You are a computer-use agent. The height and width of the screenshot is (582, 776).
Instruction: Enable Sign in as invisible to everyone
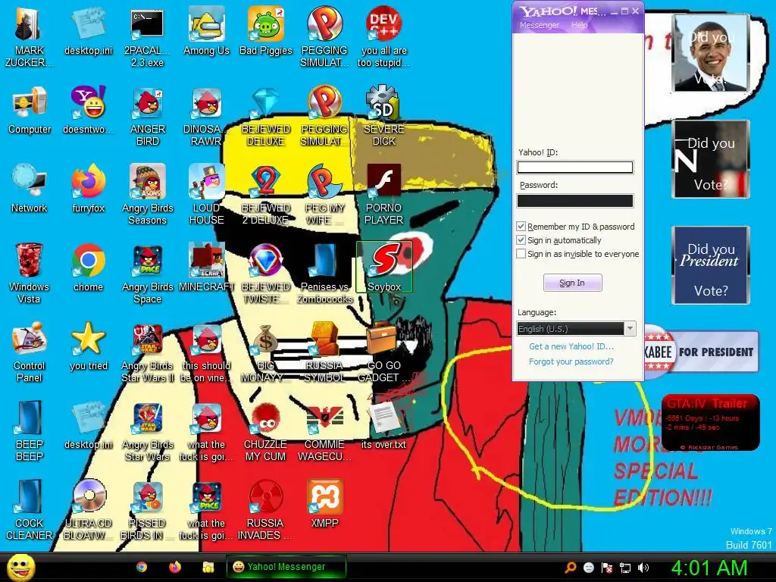pos(521,254)
